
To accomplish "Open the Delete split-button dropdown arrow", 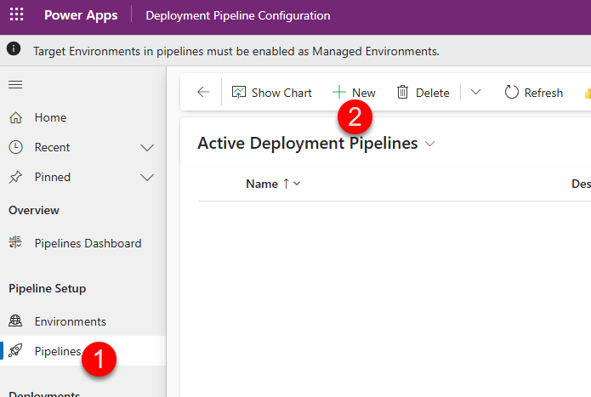I will pos(475,93).
